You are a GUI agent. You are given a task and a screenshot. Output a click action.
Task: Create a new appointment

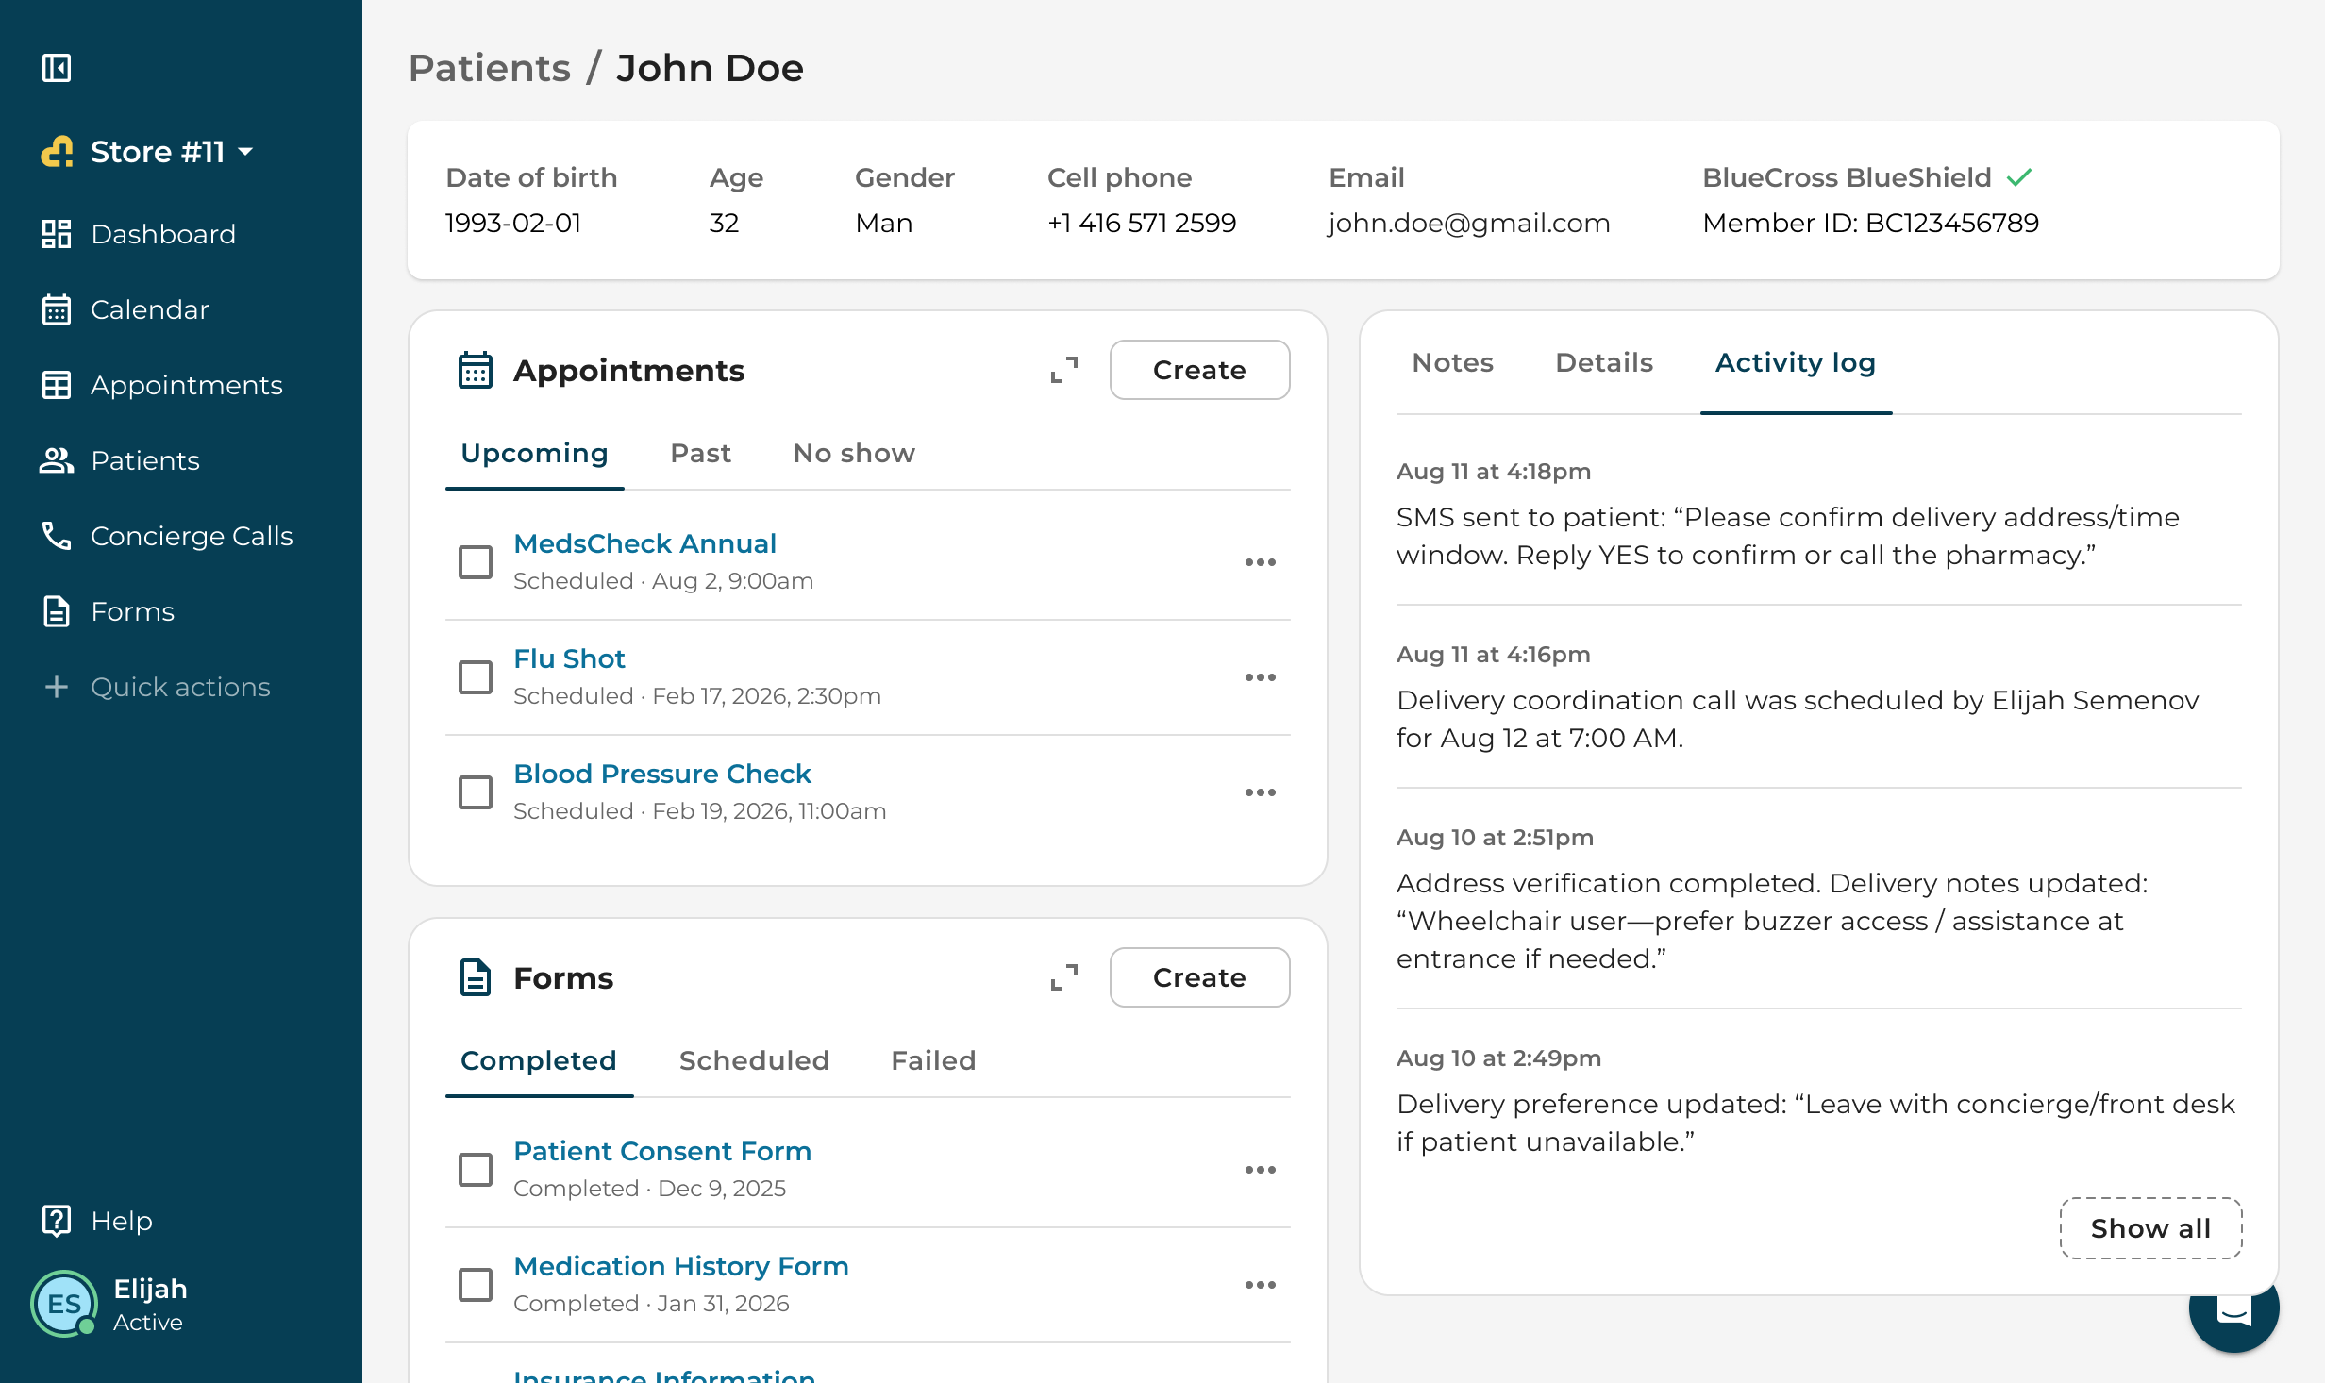(x=1199, y=370)
